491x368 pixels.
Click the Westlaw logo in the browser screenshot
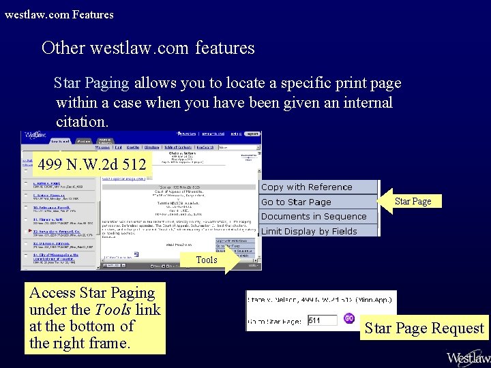35,135
